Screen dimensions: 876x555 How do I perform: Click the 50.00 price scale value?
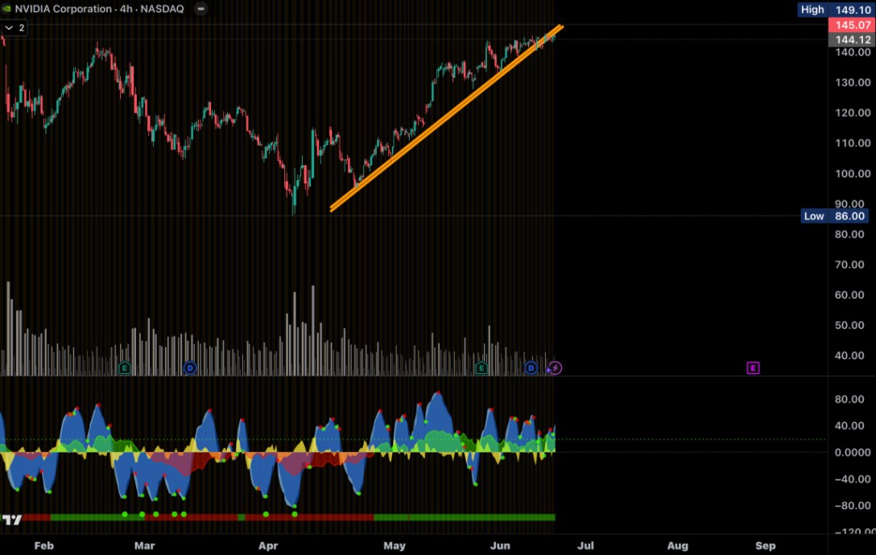tap(849, 326)
